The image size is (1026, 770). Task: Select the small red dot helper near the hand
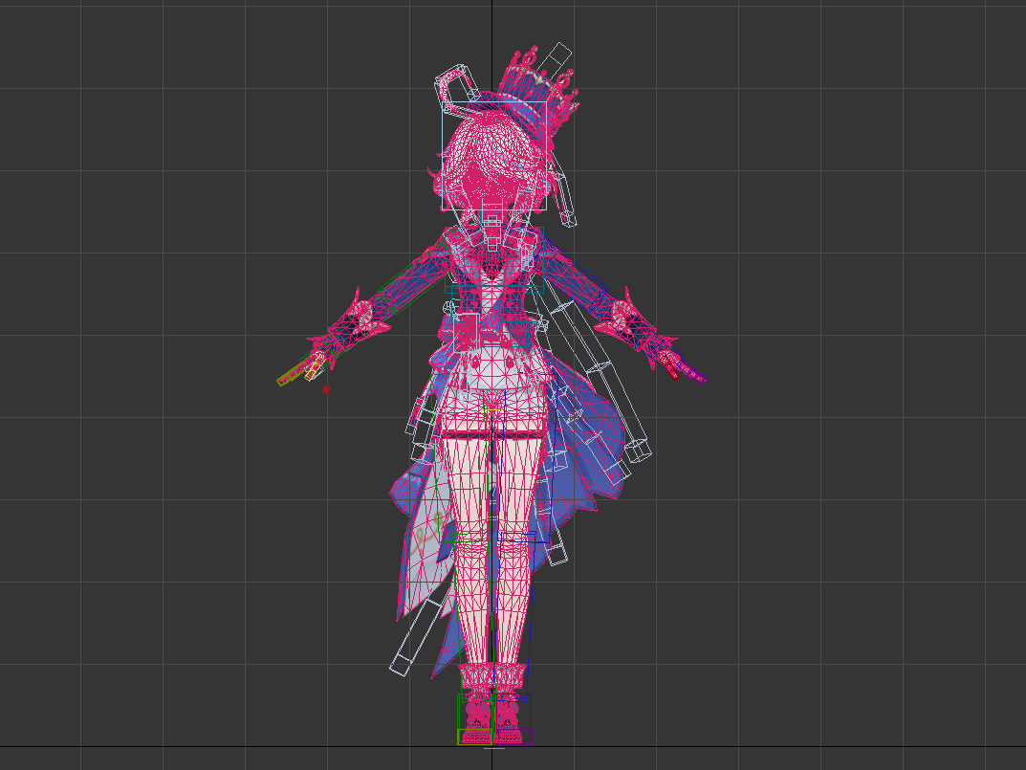click(327, 389)
